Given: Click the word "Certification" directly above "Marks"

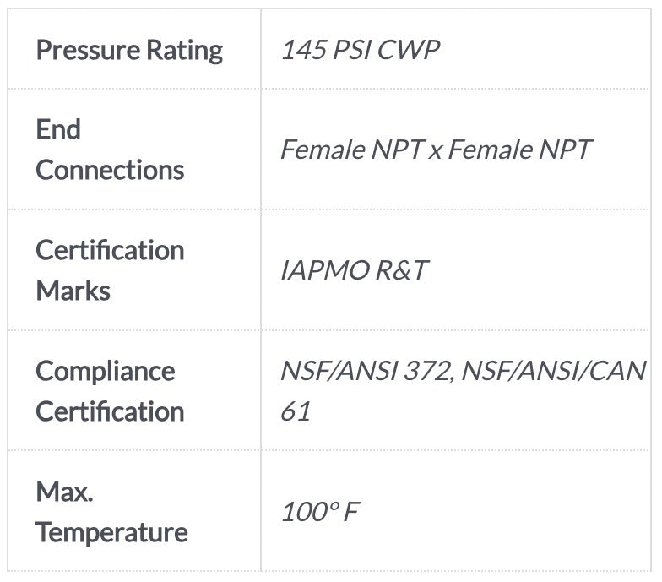Looking at the screenshot, I should click(110, 250).
